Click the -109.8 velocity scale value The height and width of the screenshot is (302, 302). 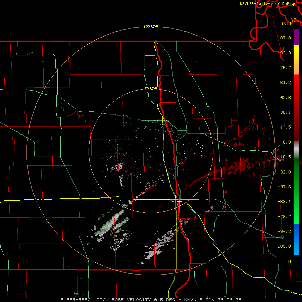click(283, 246)
